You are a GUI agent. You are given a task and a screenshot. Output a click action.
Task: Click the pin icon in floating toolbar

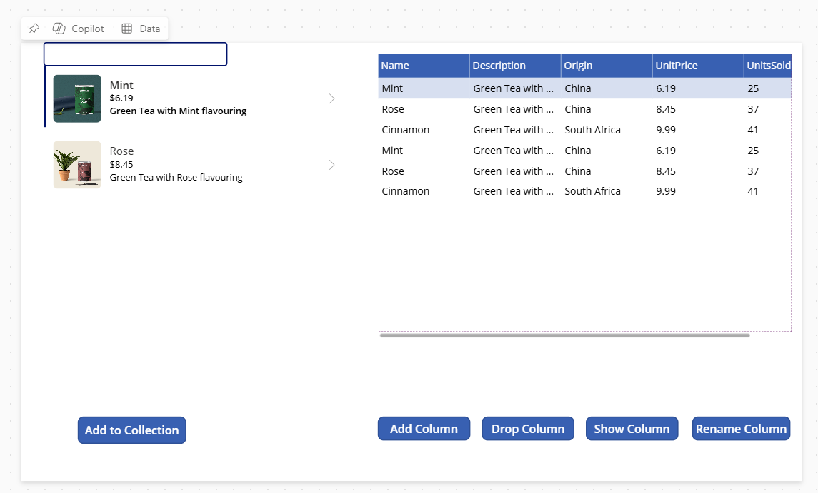click(x=34, y=29)
